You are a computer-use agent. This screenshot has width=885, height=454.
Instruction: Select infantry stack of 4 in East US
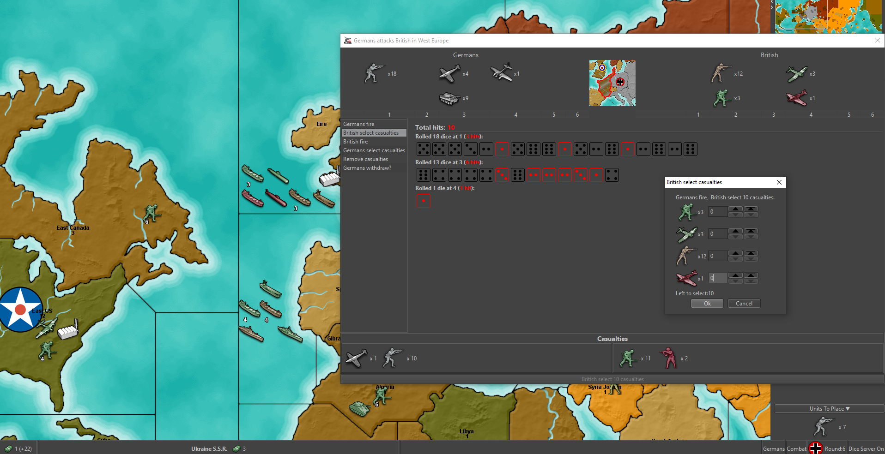pos(47,350)
